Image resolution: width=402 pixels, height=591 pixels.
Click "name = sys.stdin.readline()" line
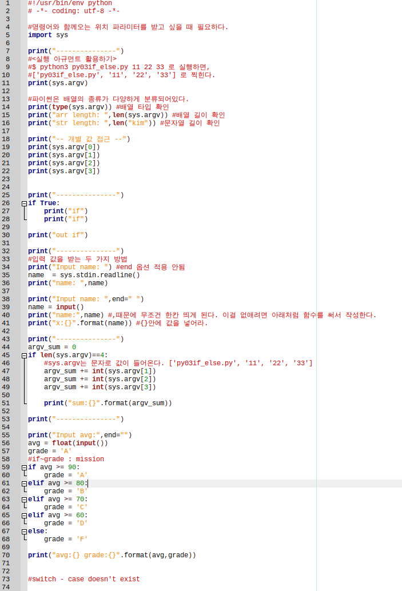(x=83, y=275)
